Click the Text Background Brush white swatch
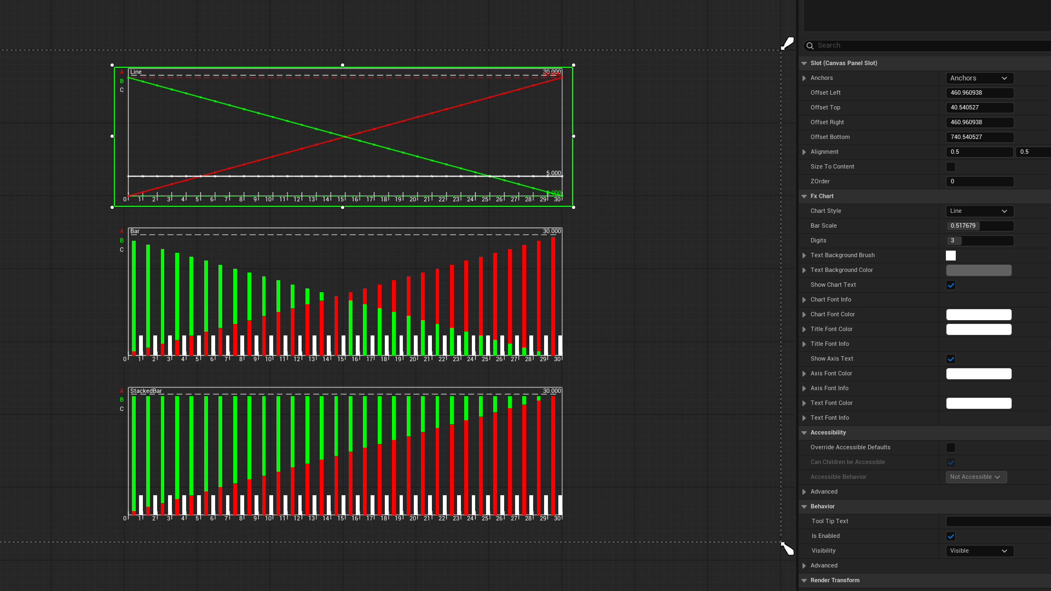The image size is (1051, 591). (x=951, y=256)
